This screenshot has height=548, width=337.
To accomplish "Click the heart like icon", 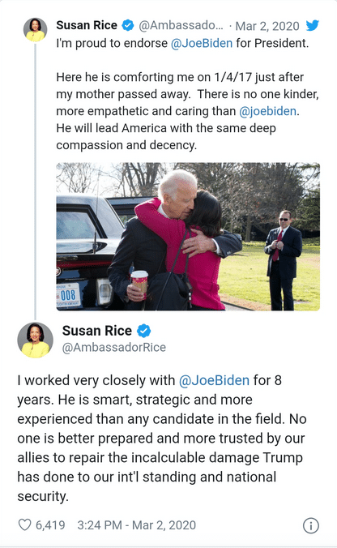I will (24, 524).
